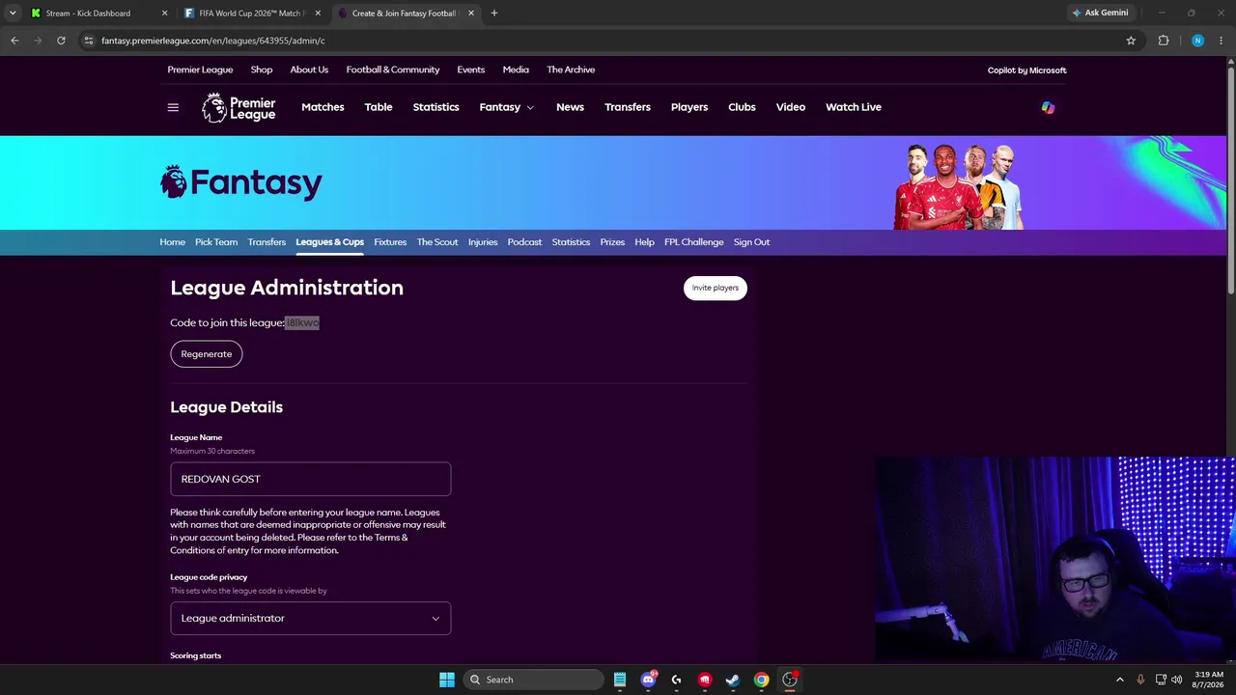Open the Chrome profile avatar N
Screen dimensions: 1236x695
pyautogui.click(x=1197, y=41)
